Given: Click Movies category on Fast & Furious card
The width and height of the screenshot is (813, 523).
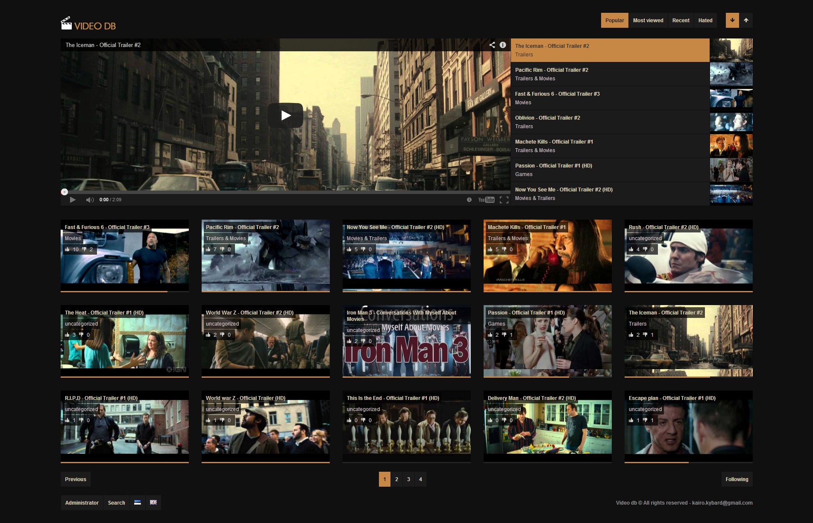Looking at the screenshot, I should [x=73, y=238].
